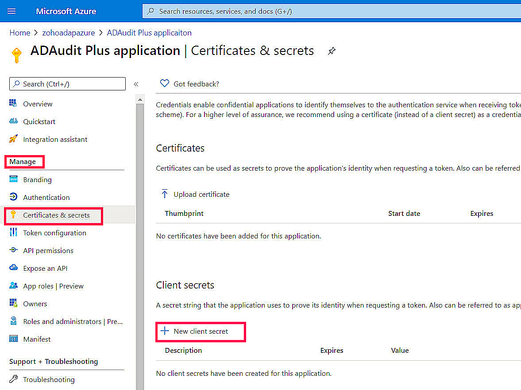Screen dimensions: 521x390
Task: Open the Azure portal hamburger menu
Action: click(x=11, y=11)
